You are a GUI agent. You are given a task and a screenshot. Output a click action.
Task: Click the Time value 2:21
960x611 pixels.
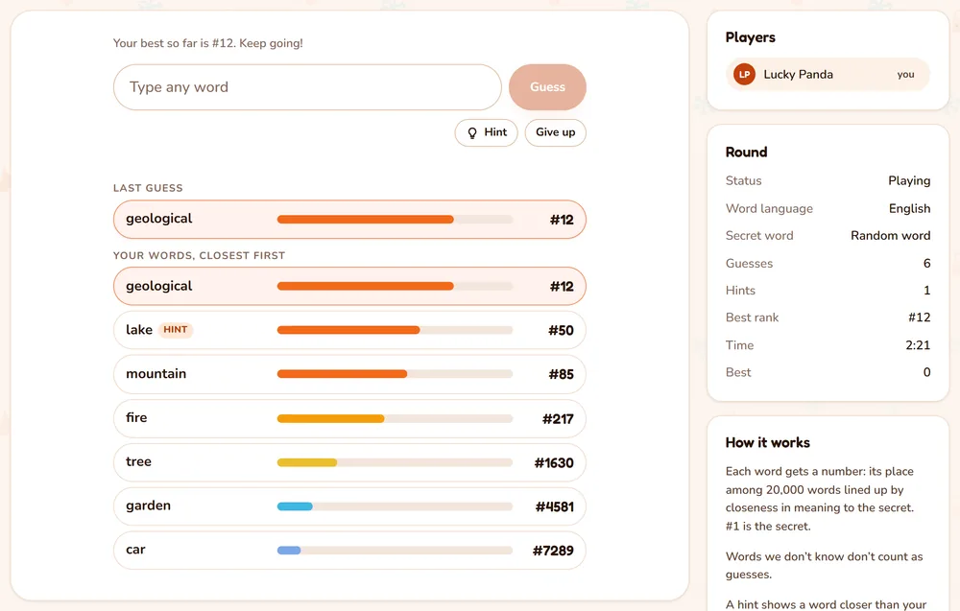point(918,345)
